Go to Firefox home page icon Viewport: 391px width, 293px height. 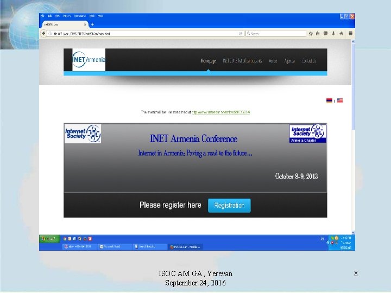click(x=341, y=34)
